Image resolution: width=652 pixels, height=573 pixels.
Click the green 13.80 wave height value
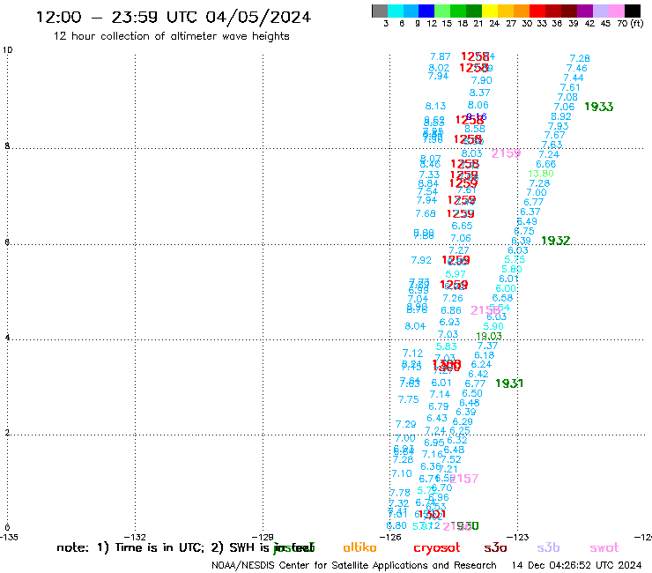[x=541, y=174]
